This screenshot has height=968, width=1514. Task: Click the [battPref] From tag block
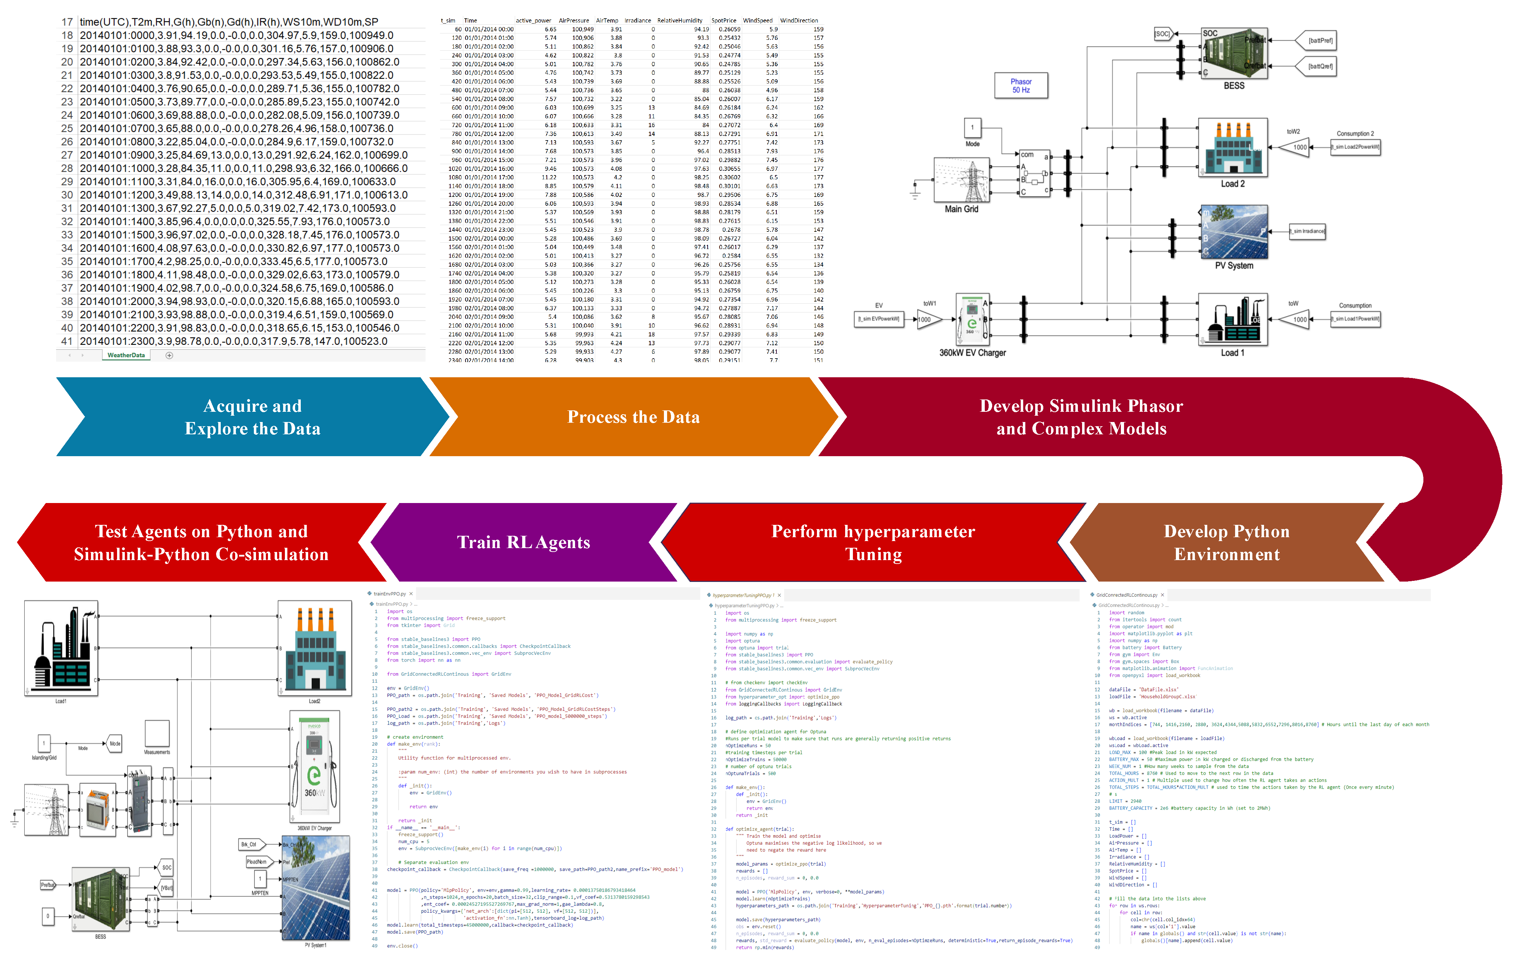(1319, 41)
